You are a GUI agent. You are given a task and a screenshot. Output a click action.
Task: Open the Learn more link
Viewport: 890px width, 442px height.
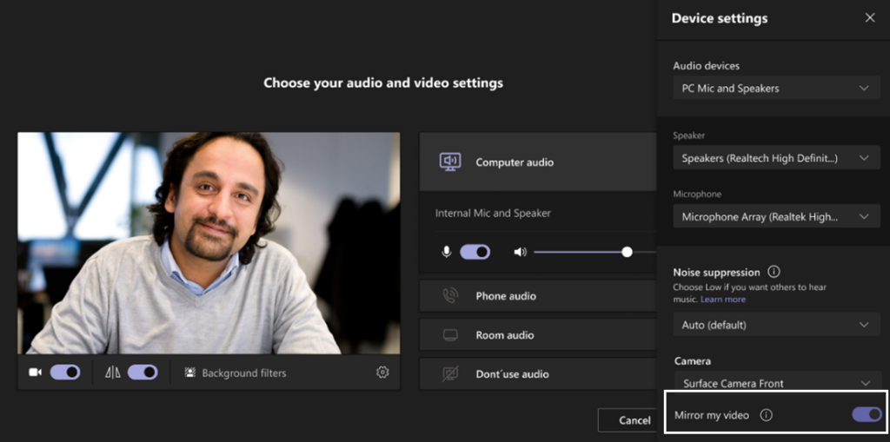(723, 300)
